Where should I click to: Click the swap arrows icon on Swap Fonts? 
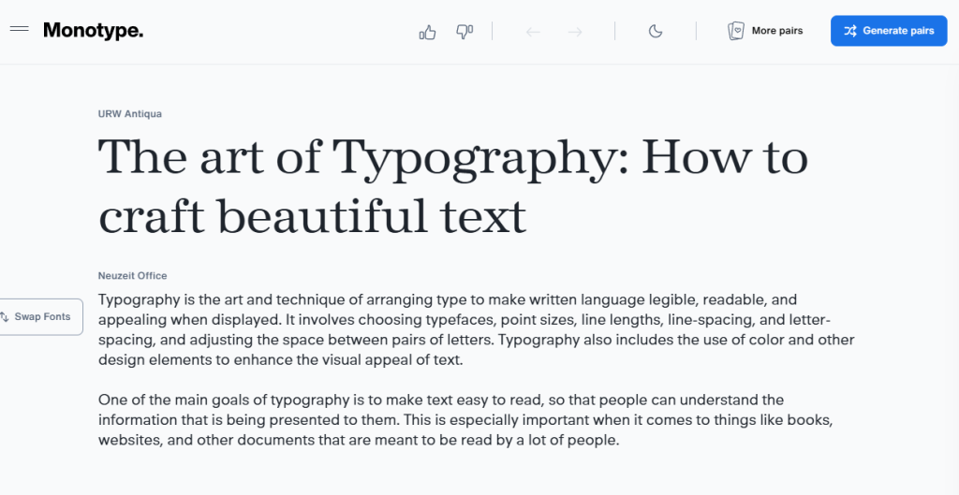6,317
